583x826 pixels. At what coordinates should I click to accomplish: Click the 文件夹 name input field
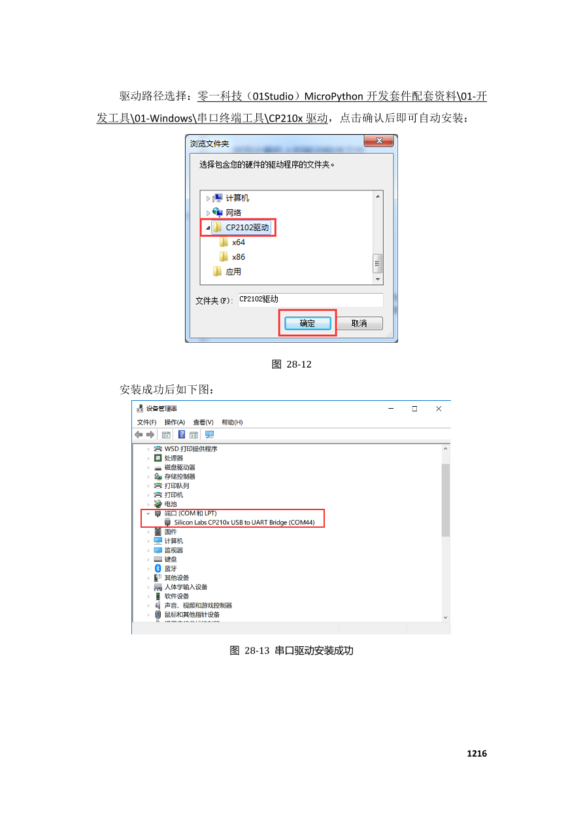(310, 300)
